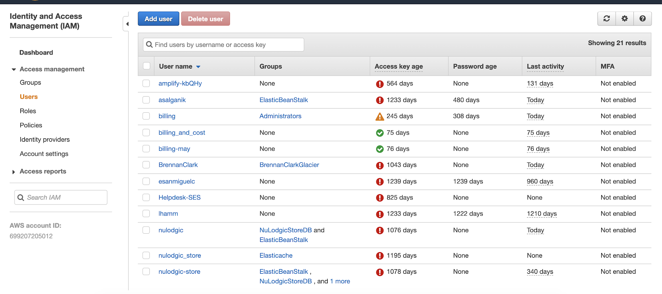The height and width of the screenshot is (294, 662).
Task: Collapse the Access management section
Action: pos(14,69)
